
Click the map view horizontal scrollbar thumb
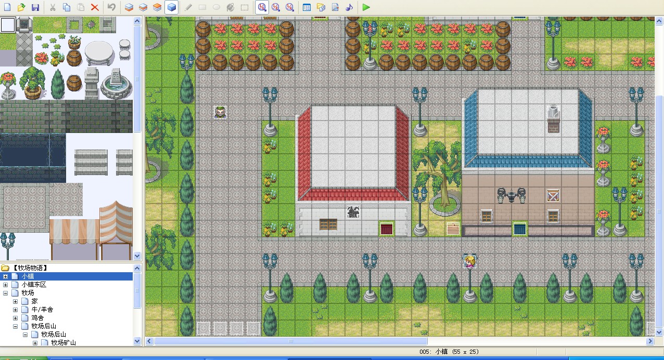coord(291,341)
